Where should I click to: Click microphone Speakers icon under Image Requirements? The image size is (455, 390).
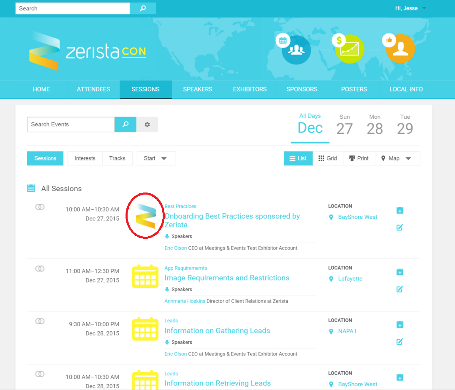167,290
